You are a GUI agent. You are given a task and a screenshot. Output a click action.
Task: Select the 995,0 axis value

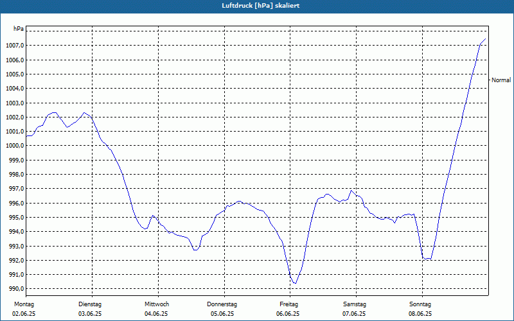(16, 218)
